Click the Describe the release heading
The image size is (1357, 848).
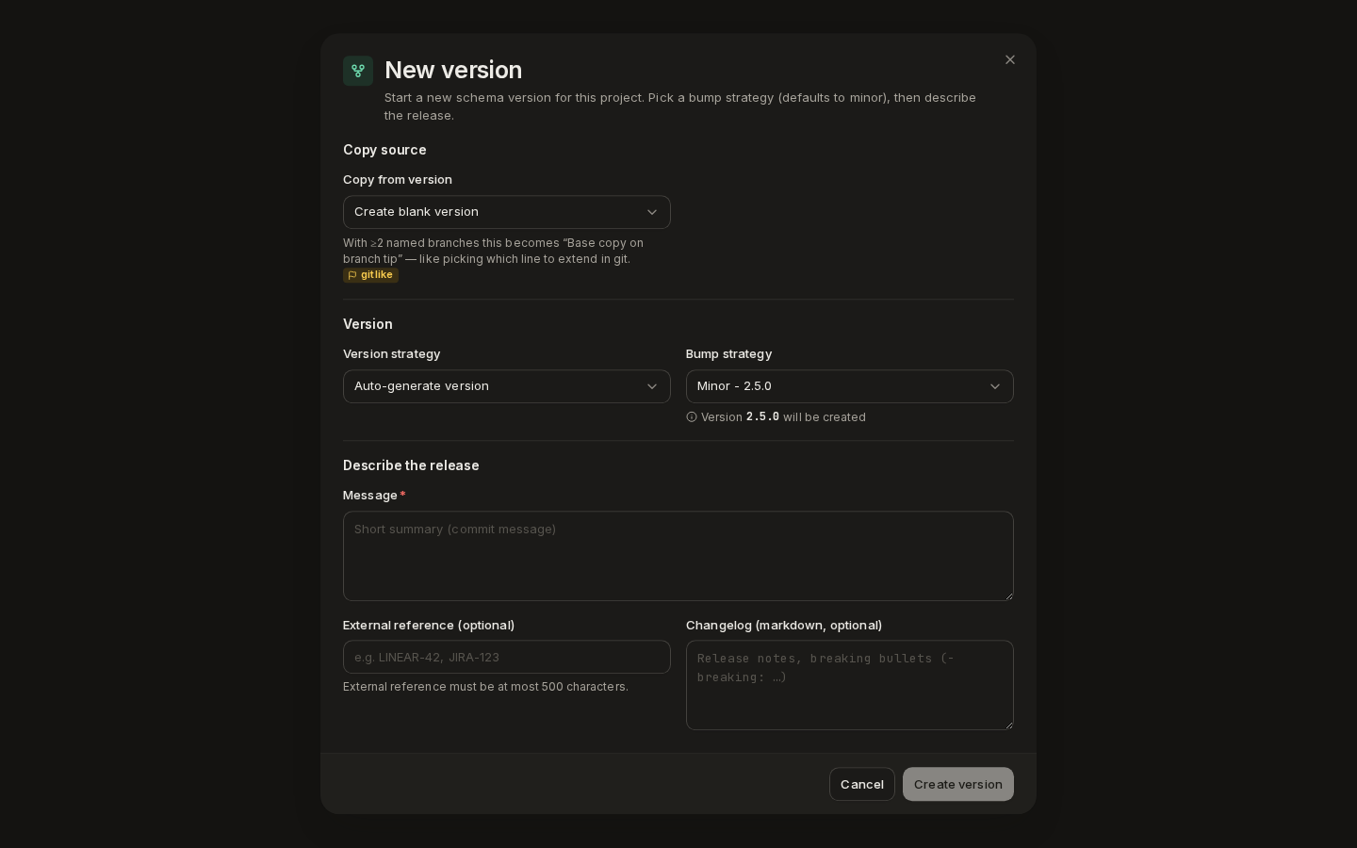point(411,465)
